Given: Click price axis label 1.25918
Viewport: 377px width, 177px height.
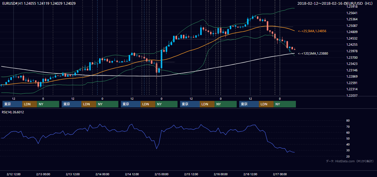Looking at the screenshot, I should (x=352, y=6).
